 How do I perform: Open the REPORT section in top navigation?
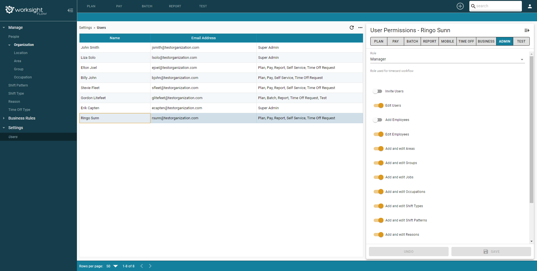(175, 6)
